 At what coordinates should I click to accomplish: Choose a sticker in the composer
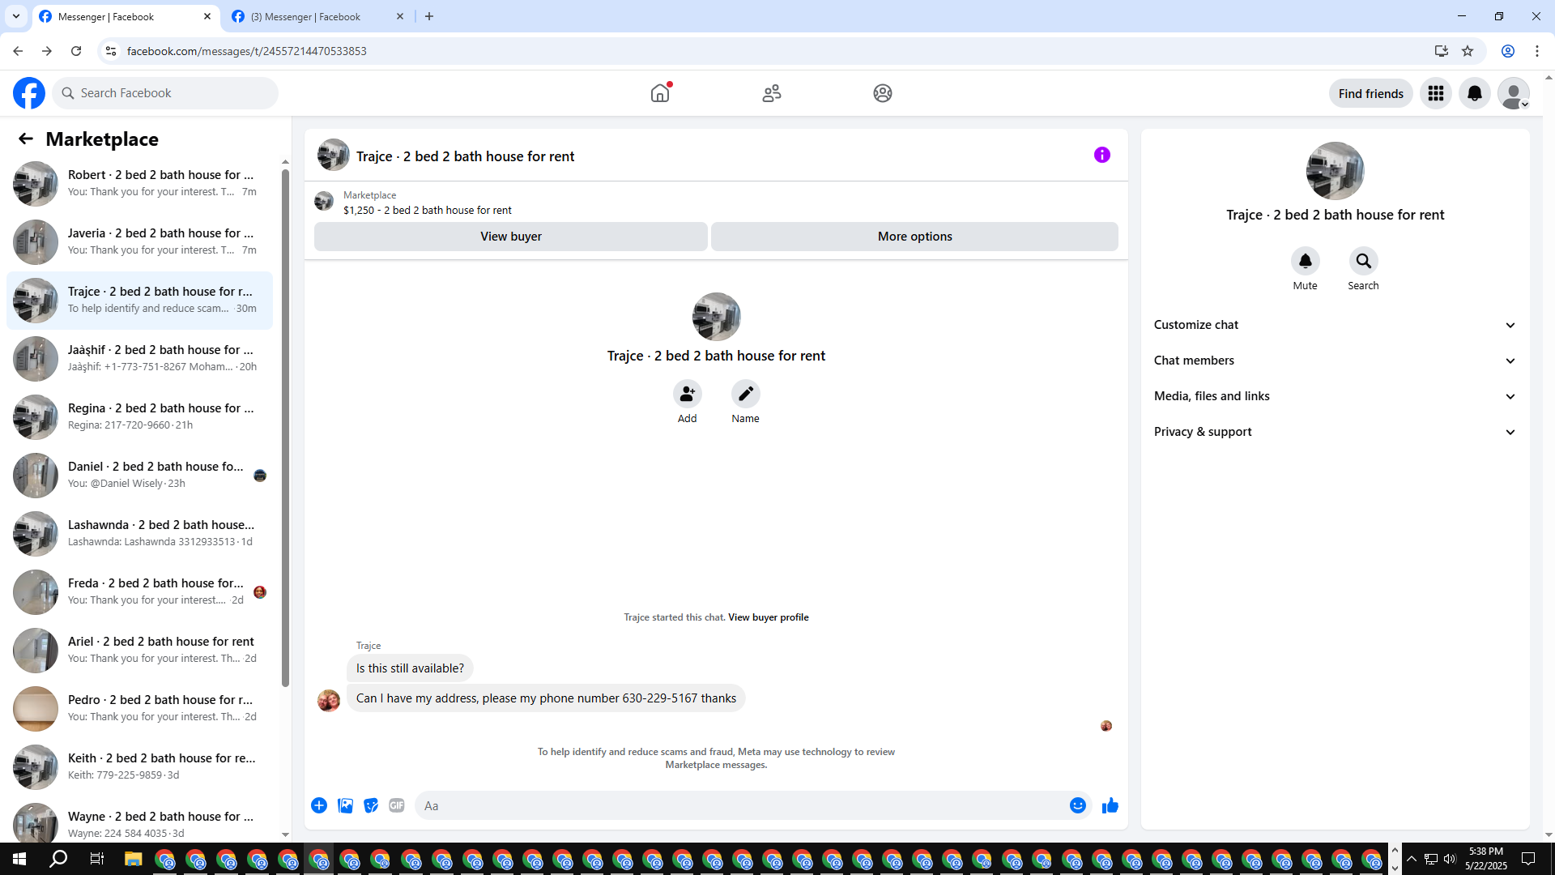pyautogui.click(x=371, y=805)
